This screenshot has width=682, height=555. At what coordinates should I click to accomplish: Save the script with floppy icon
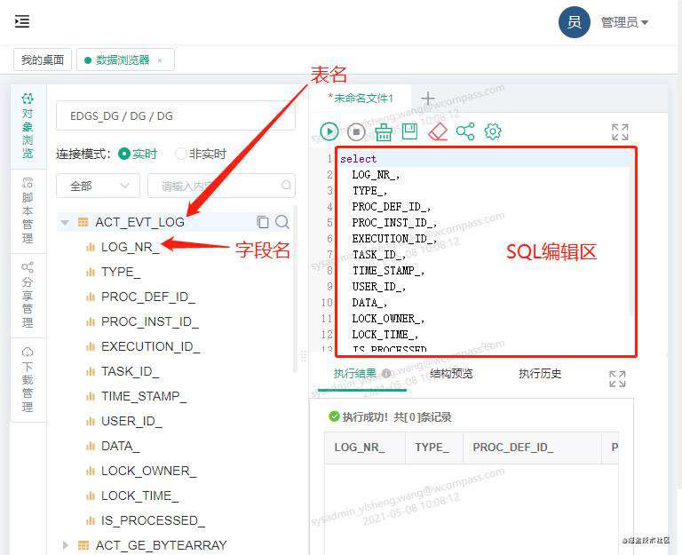click(x=409, y=131)
